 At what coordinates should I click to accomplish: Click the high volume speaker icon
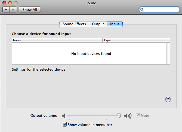pos(128,115)
